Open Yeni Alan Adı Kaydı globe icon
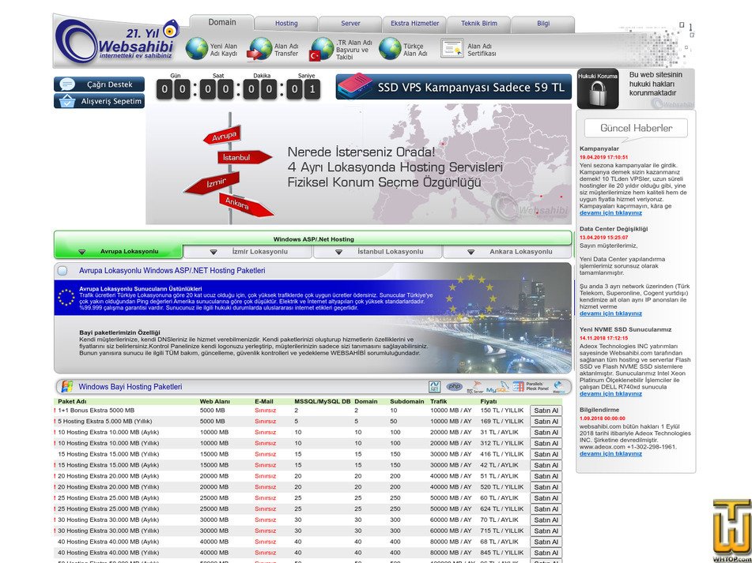This screenshot has height=563, width=752. tap(197, 48)
